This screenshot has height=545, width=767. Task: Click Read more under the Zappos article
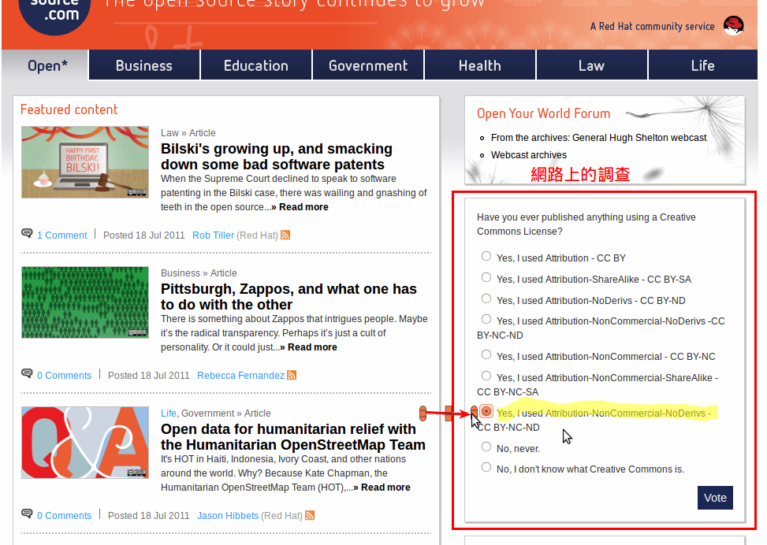(312, 347)
